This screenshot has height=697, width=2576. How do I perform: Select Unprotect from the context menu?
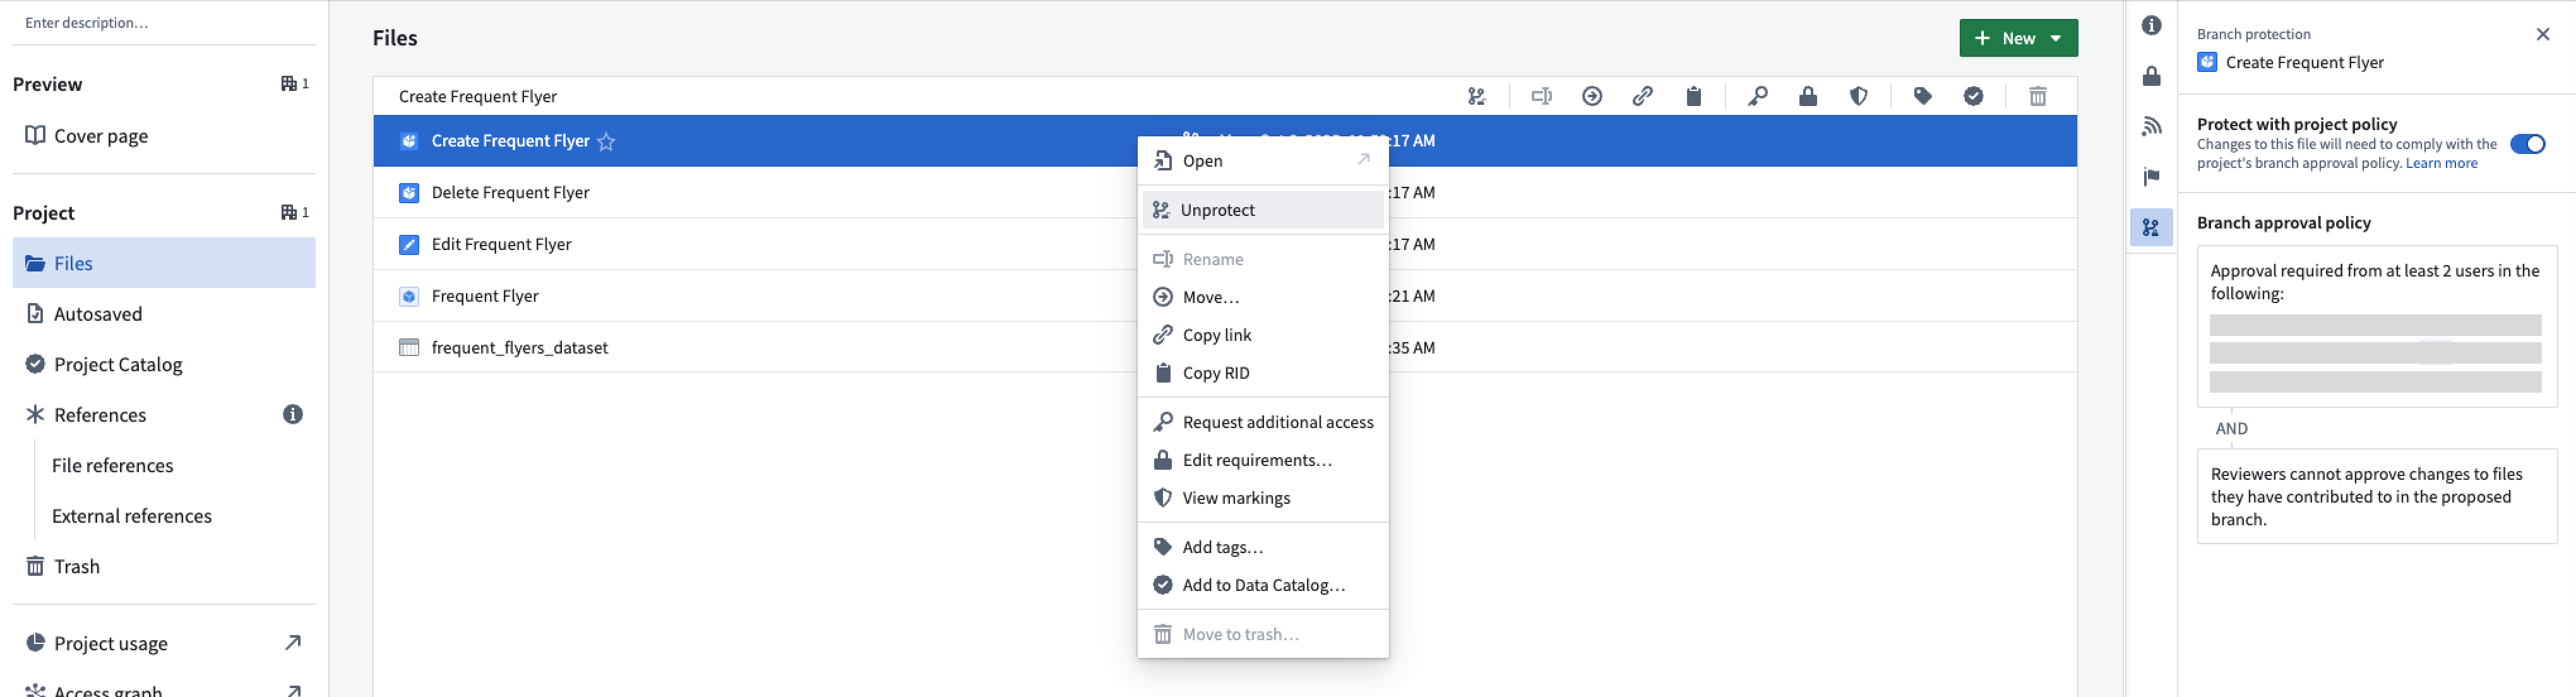(x=1218, y=209)
